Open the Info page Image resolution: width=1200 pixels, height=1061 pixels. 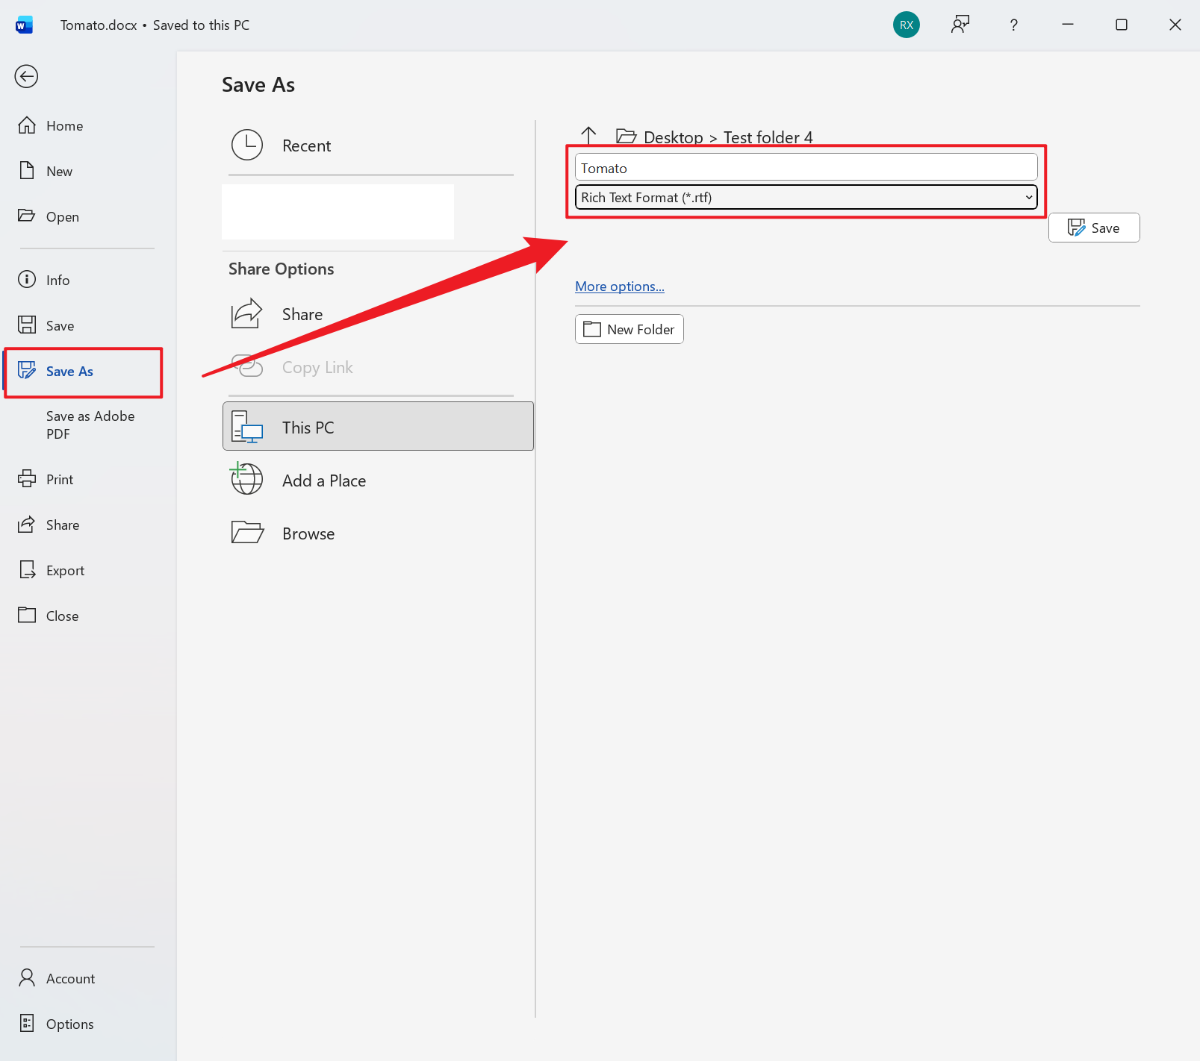coord(57,280)
